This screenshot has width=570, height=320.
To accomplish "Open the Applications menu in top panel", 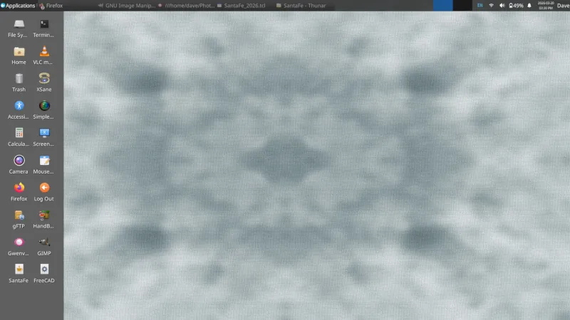I will coord(18,5).
